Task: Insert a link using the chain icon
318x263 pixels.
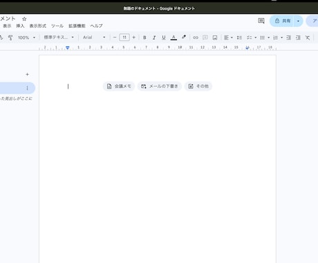Action: pyautogui.click(x=196, y=37)
